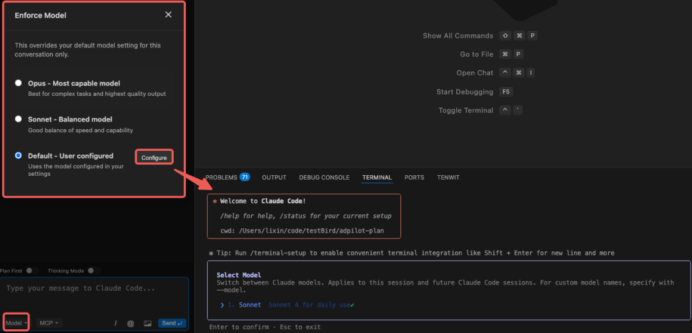Switch to the PORTS tab
Image resolution: width=692 pixels, height=333 pixels.
[415, 177]
